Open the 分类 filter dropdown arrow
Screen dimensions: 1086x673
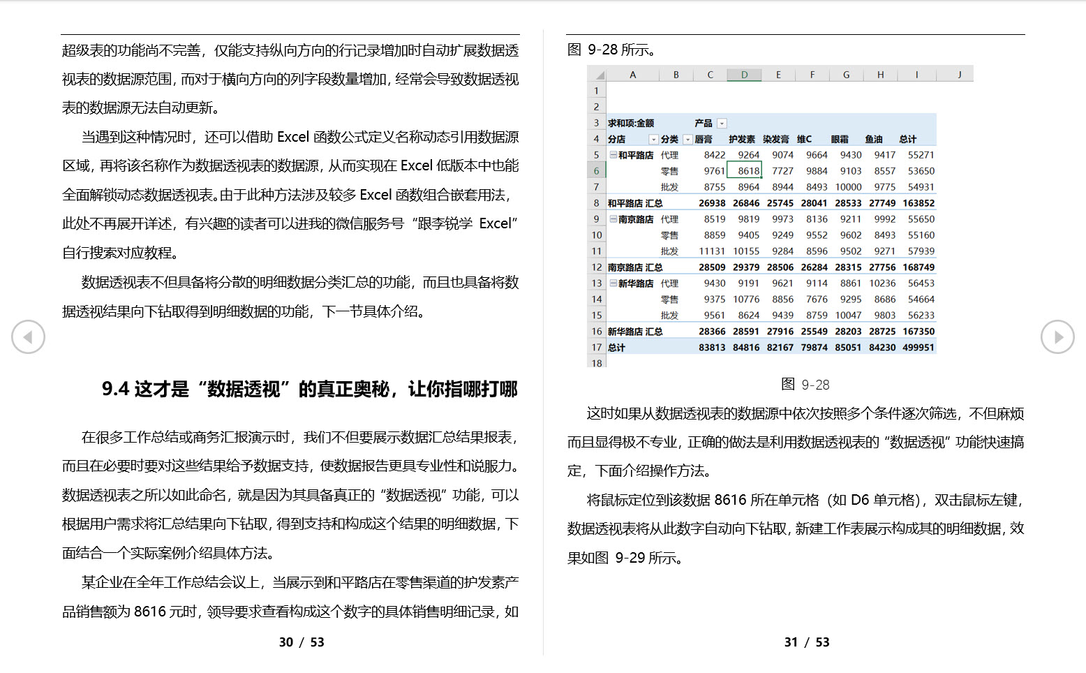(x=687, y=140)
